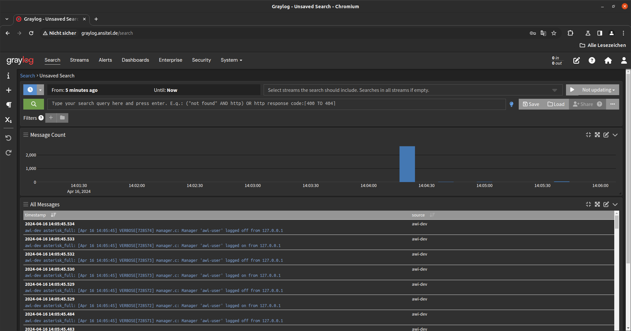
Task: Open the Streams menu item
Action: coord(79,60)
